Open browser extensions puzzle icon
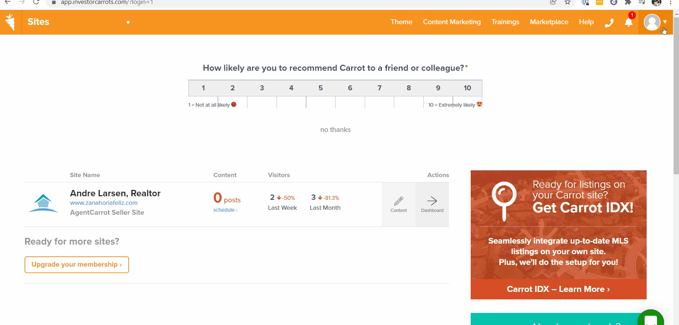Viewport: 679px width, 325px height. point(628,2)
